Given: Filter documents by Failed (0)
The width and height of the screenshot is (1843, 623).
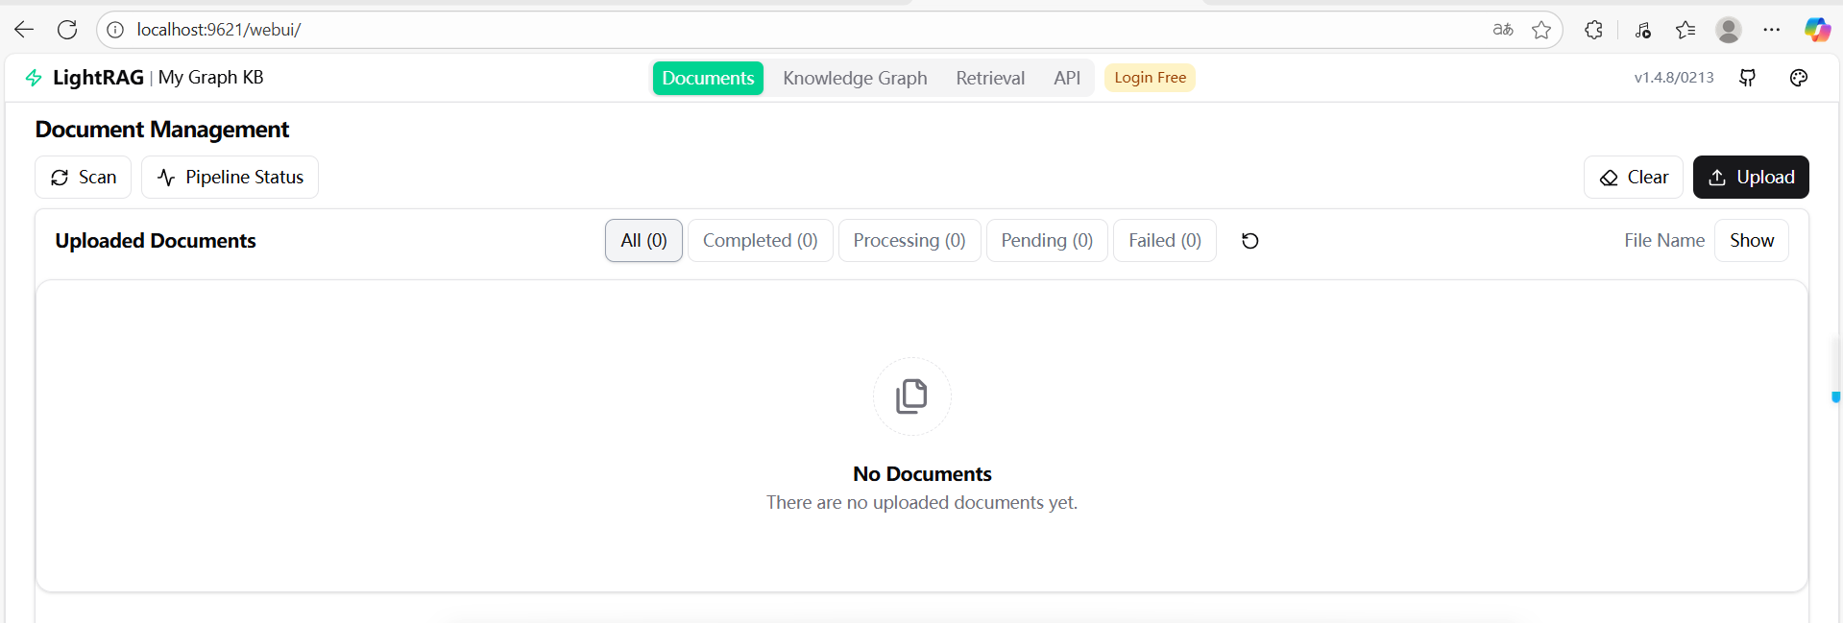Looking at the screenshot, I should (x=1164, y=240).
